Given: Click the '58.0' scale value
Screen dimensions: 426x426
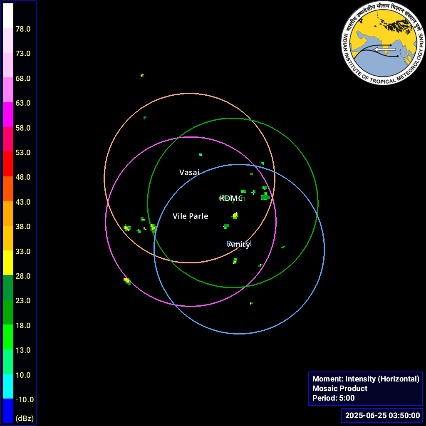Looking at the screenshot, I should coord(23,128).
